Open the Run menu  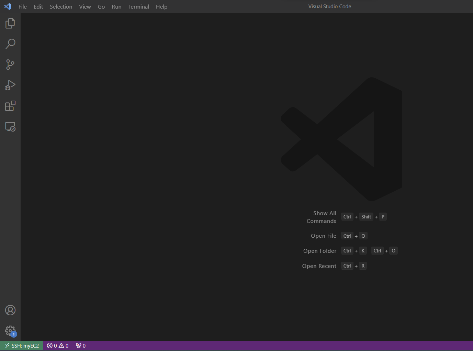(116, 7)
